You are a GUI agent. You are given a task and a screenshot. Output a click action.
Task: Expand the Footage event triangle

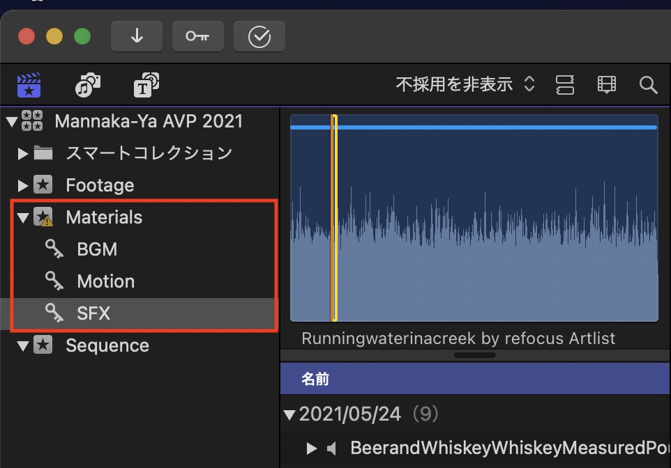(x=23, y=185)
